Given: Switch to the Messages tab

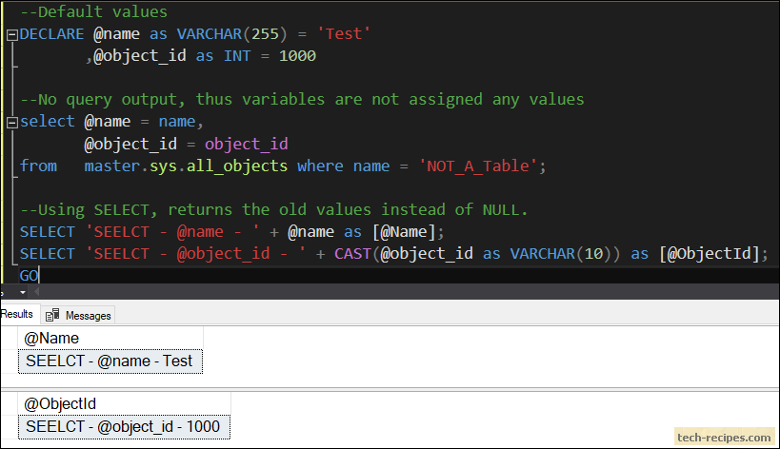Looking at the screenshot, I should click(x=79, y=316).
